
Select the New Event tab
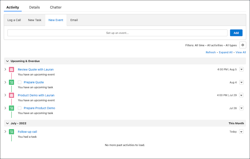(x=56, y=20)
